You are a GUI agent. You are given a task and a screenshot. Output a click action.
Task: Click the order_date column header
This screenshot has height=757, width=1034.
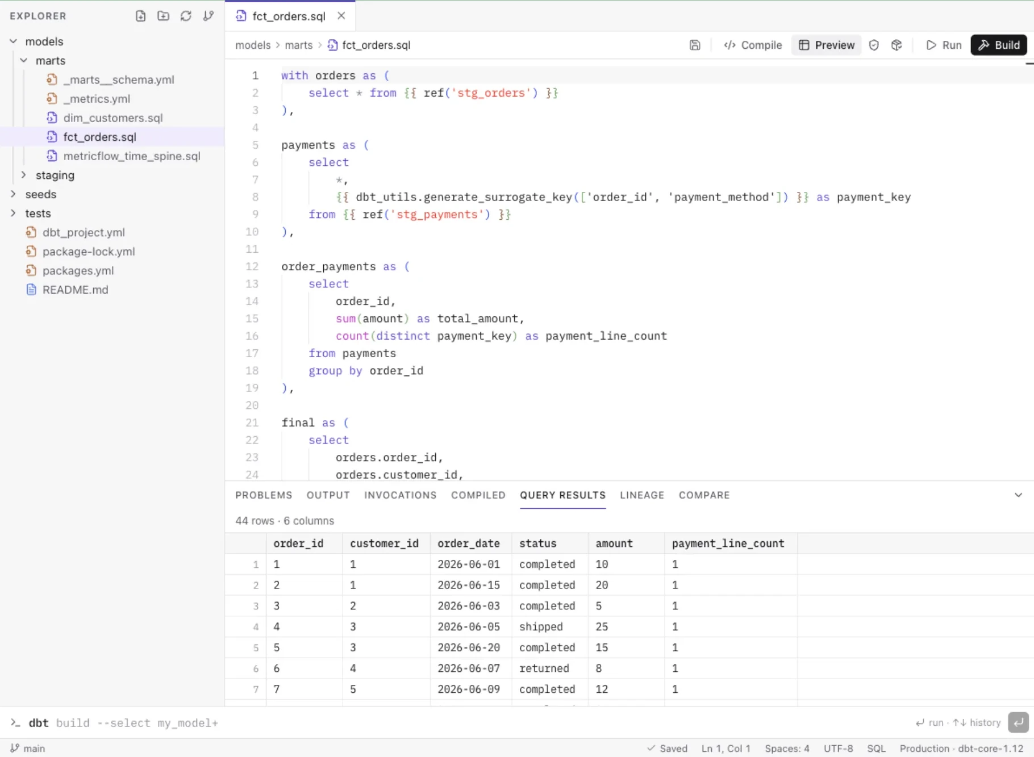(471, 543)
